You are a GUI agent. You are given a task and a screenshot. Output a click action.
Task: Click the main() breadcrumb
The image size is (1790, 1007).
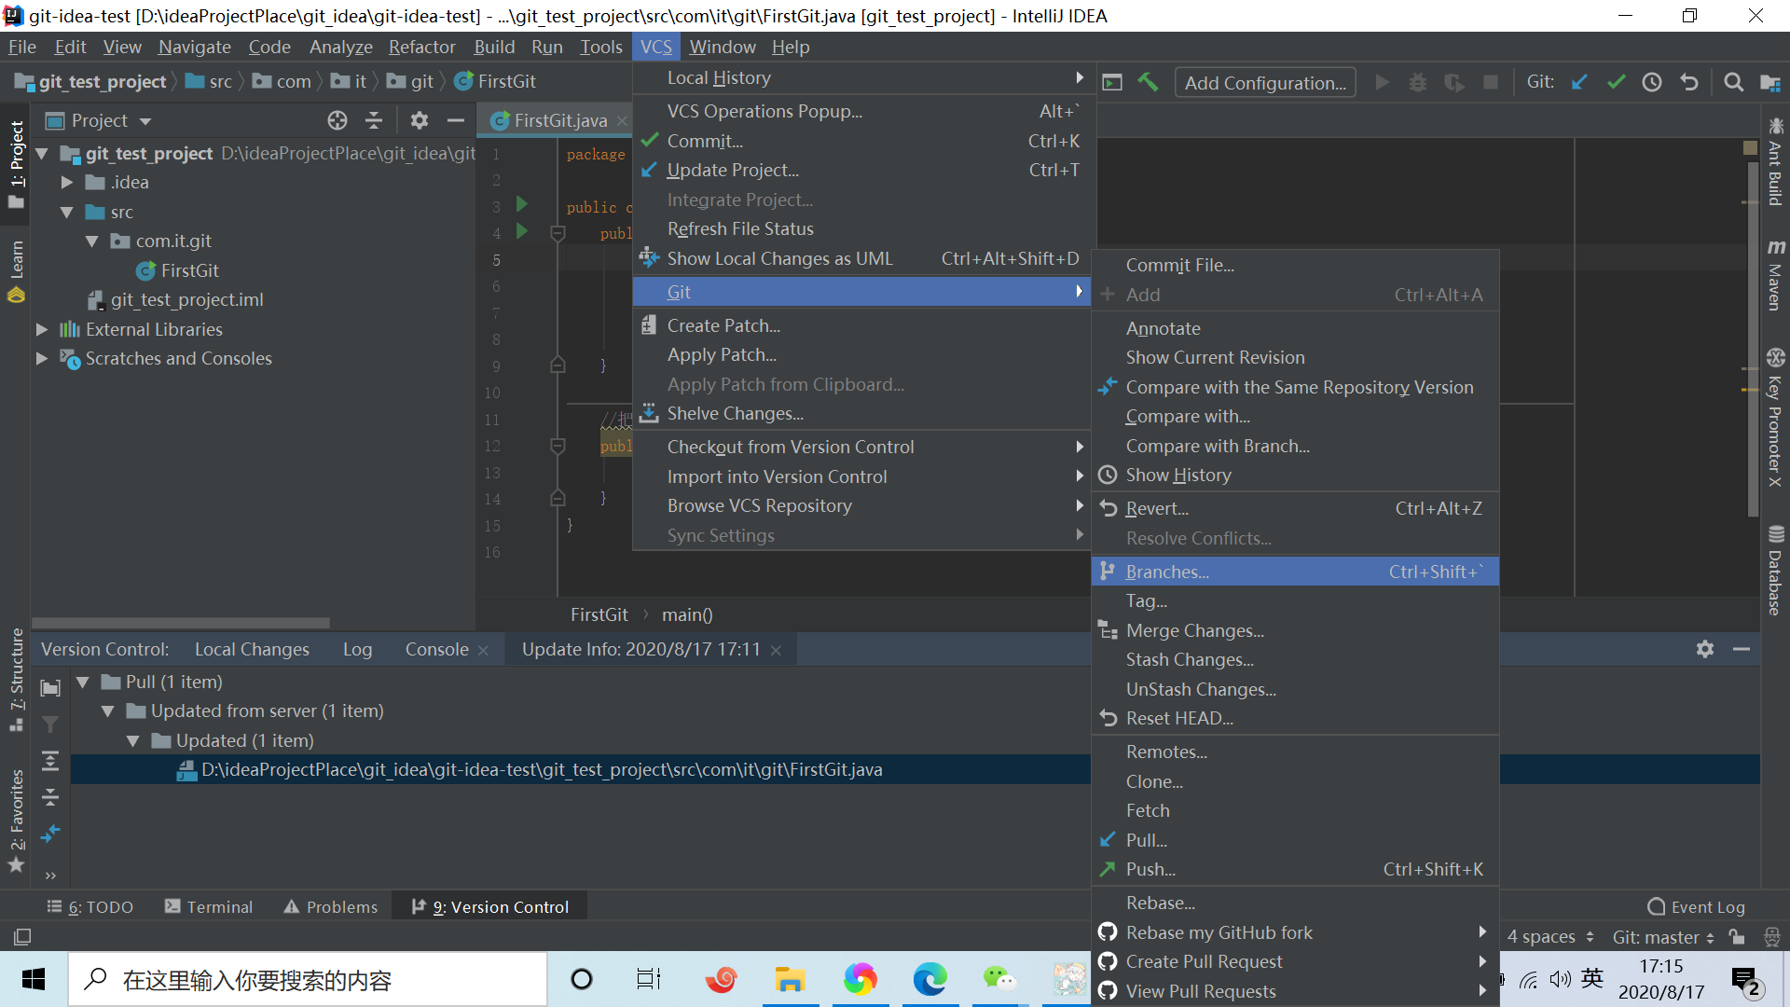coord(687,615)
